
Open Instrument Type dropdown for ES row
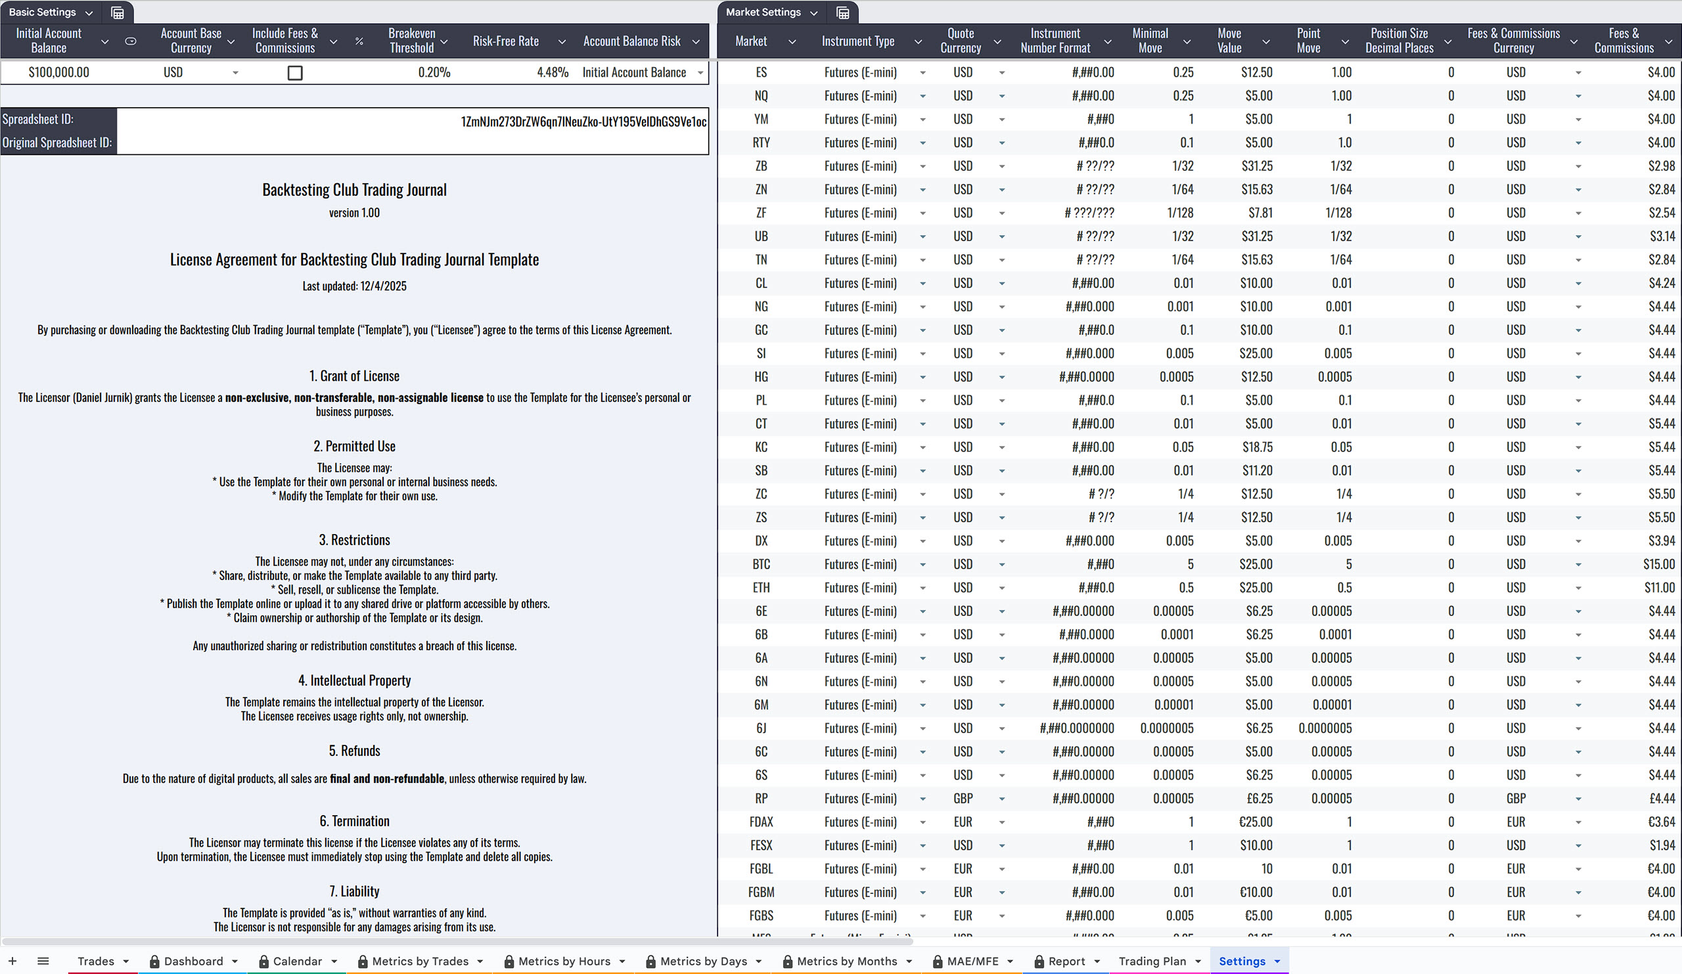(922, 73)
